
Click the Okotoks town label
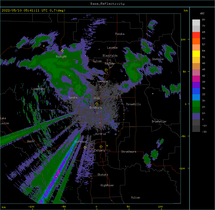click(x=103, y=175)
